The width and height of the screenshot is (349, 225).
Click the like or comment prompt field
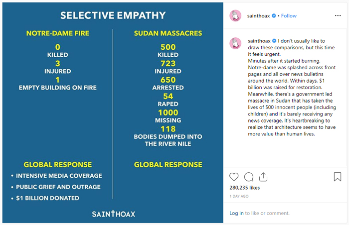[x=260, y=213]
